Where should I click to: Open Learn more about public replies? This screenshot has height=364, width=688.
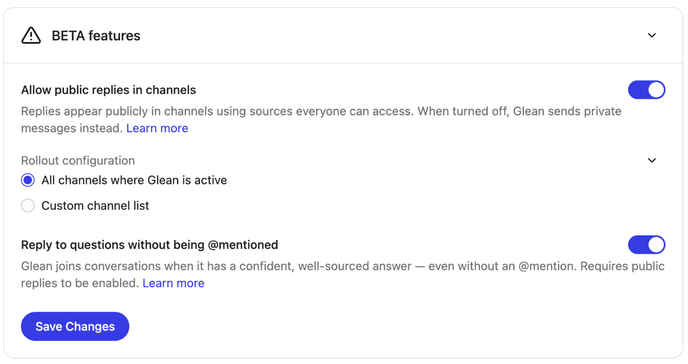coord(157,128)
